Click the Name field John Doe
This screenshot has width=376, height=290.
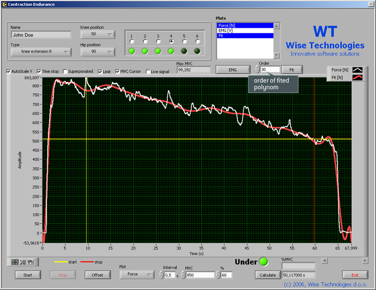(x=41, y=35)
